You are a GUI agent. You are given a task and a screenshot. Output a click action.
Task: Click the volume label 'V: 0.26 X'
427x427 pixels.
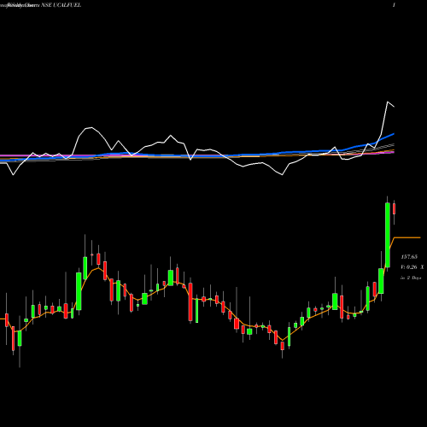412,267
